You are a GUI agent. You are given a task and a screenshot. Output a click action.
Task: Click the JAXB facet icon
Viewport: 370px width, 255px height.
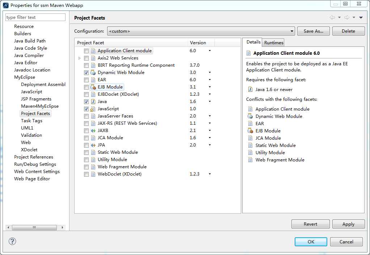coord(93,131)
